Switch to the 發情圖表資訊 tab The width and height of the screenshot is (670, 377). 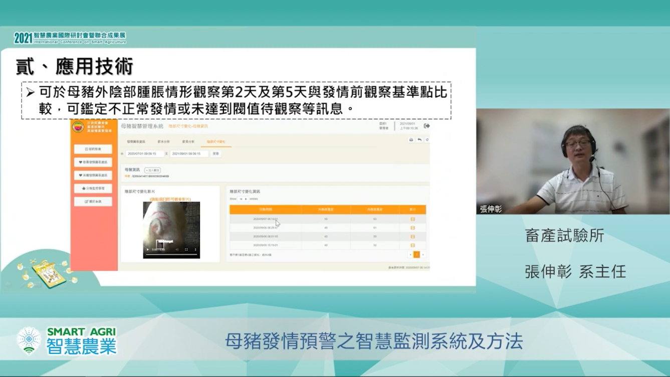136,142
